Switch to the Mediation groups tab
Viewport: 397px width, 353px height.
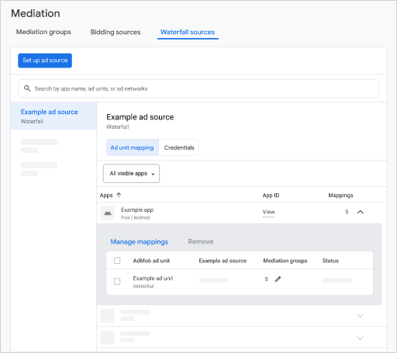(x=43, y=32)
